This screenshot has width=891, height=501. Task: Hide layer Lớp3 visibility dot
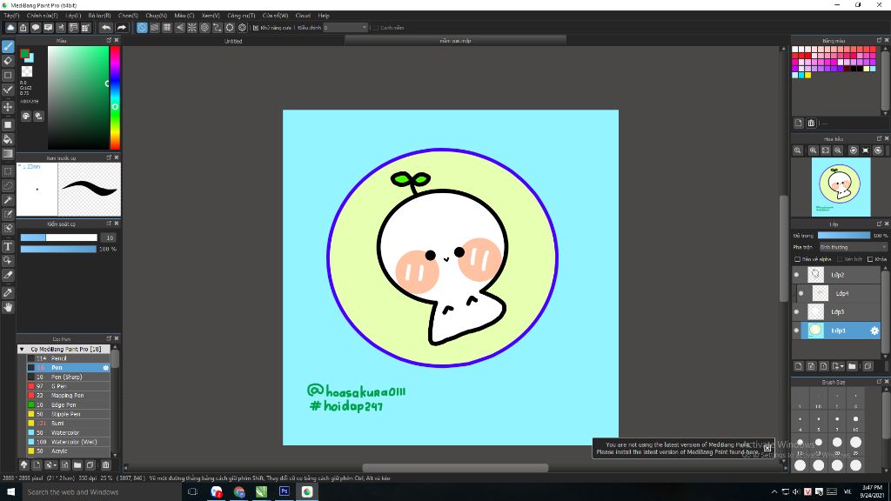(x=796, y=312)
